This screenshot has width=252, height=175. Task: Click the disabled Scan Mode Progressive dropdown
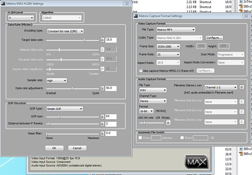click(231, 54)
